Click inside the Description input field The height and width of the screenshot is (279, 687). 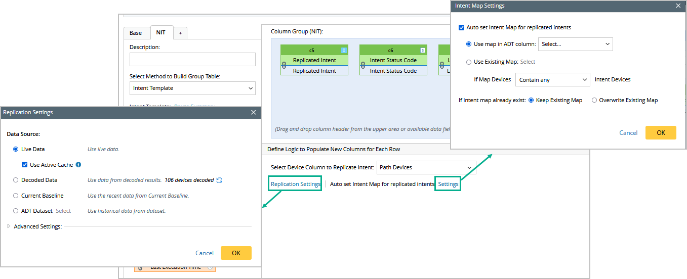point(192,60)
